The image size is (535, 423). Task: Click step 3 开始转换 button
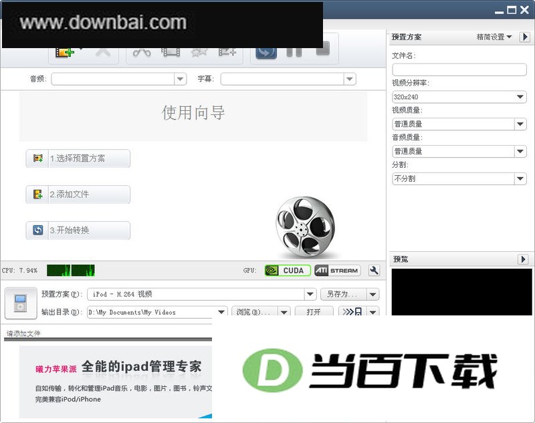coord(78,231)
